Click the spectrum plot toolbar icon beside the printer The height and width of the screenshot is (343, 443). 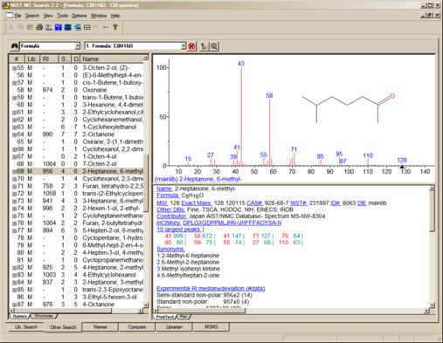pyautogui.click(x=49, y=27)
